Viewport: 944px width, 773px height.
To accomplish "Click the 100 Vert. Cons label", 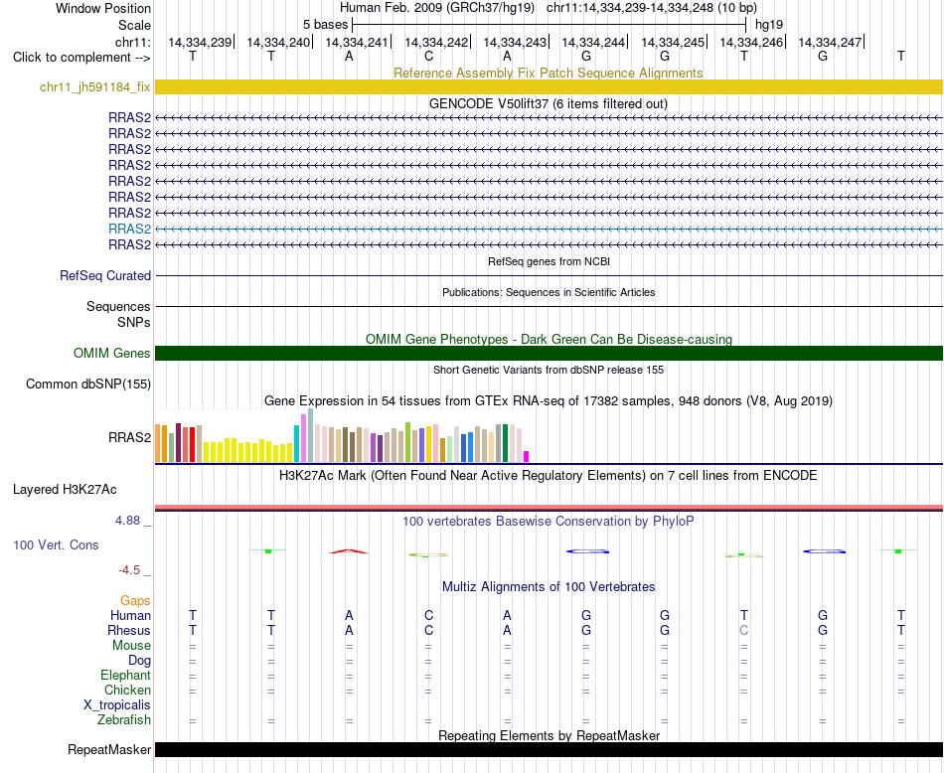I will [56, 544].
